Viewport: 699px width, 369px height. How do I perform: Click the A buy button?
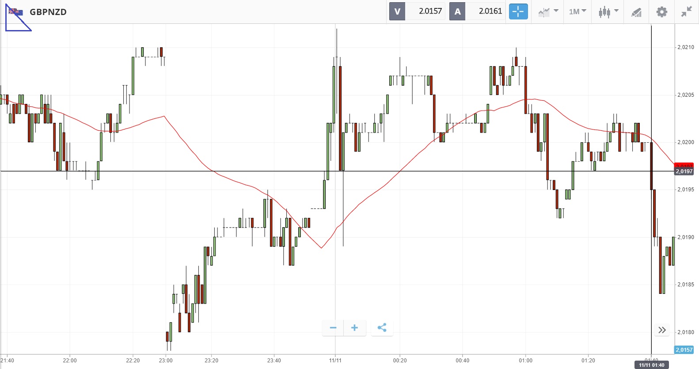point(457,11)
